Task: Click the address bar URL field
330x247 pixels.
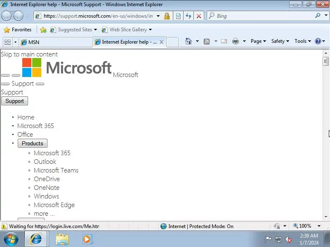Action: (98, 16)
